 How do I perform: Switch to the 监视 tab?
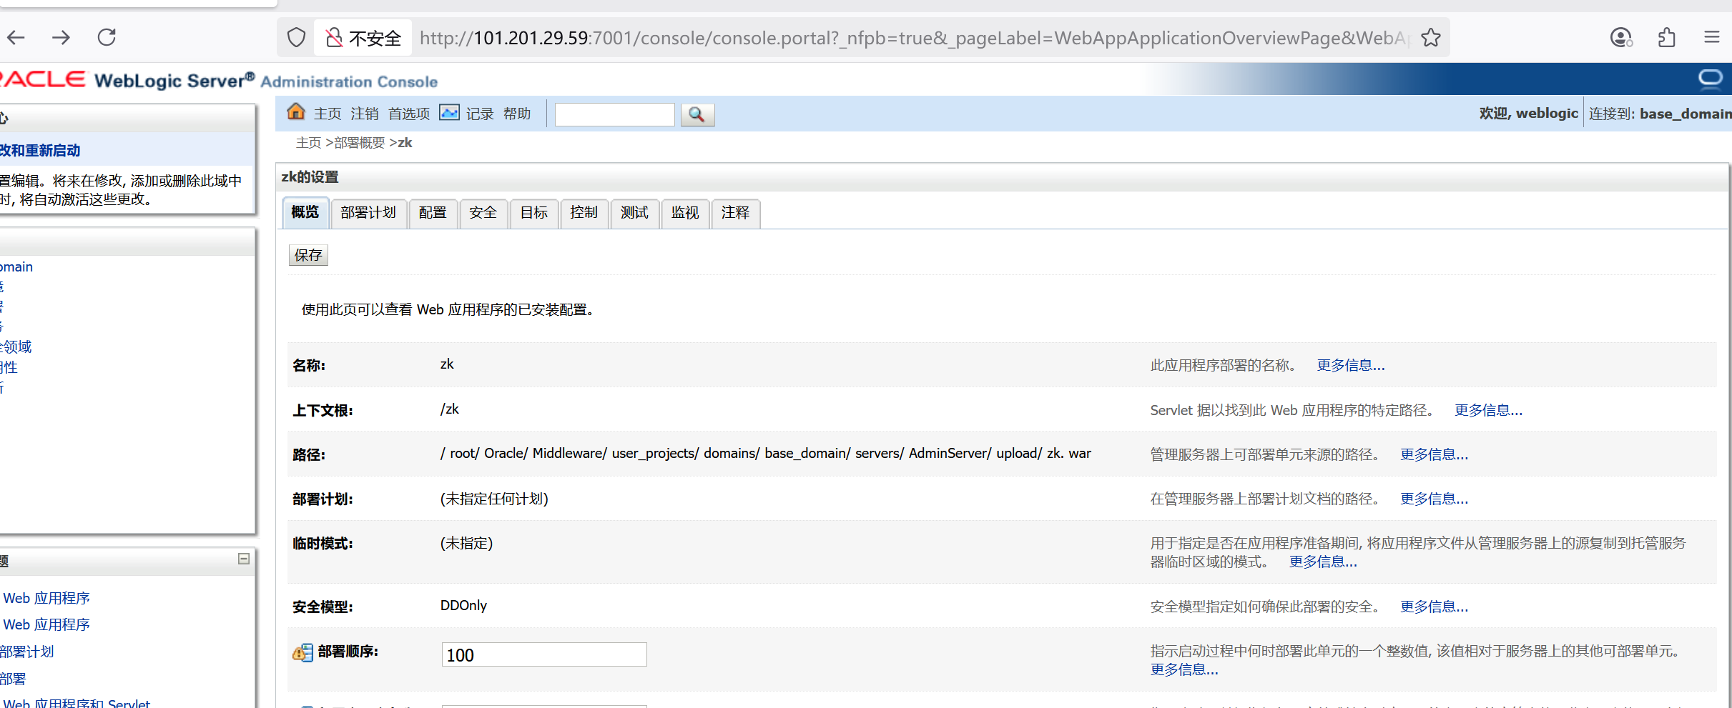[x=685, y=213]
